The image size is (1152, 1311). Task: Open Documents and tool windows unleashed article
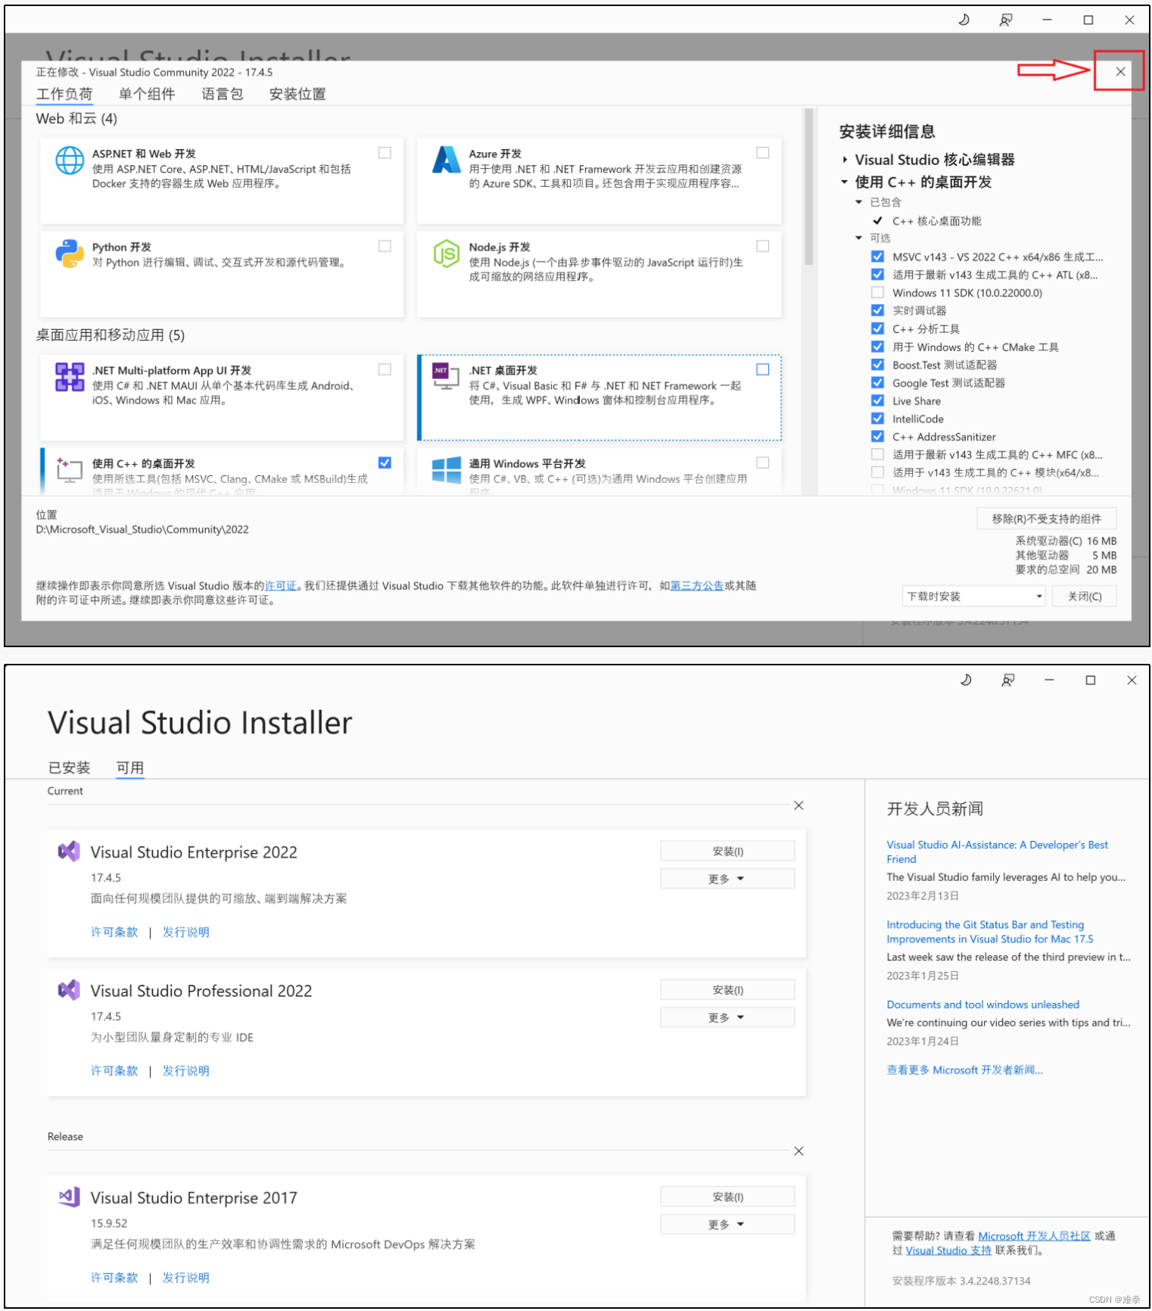click(982, 1004)
